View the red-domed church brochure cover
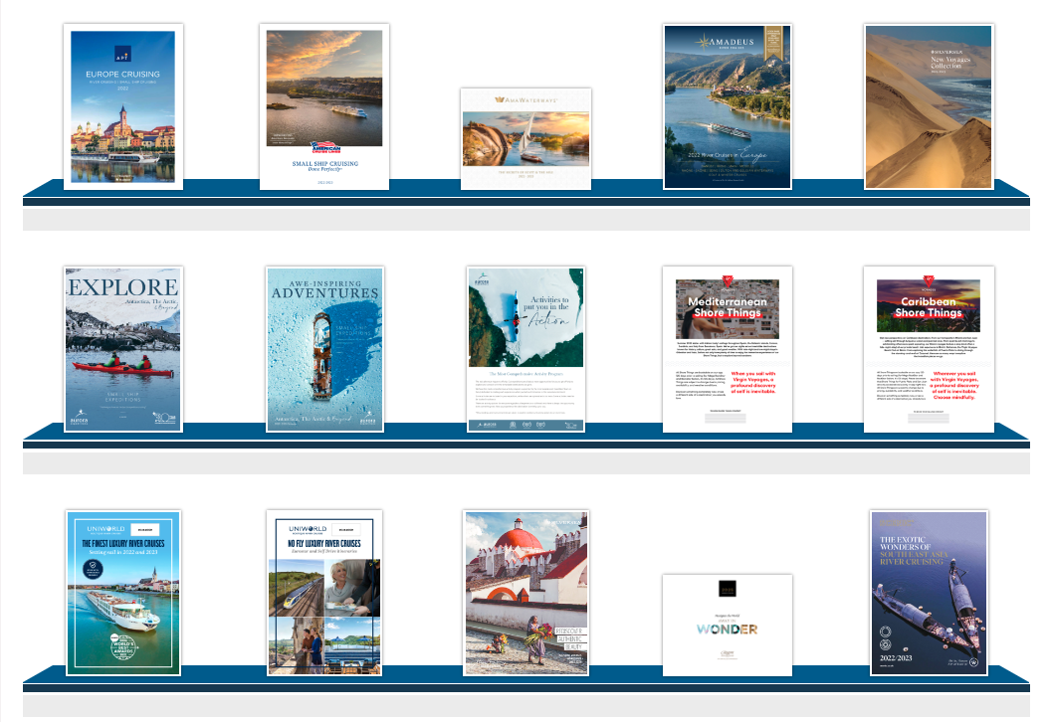 [525, 593]
